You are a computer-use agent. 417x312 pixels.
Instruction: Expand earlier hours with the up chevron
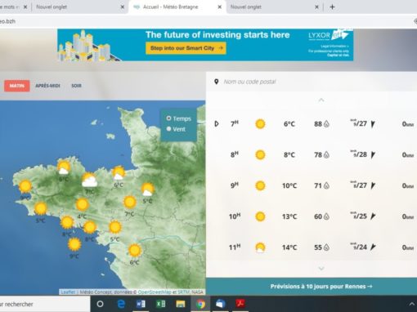[x=321, y=100]
